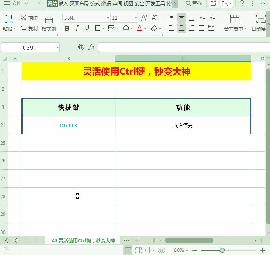Switch to the 视图 View tab
The width and height of the screenshot is (270, 255).
pos(128,4)
